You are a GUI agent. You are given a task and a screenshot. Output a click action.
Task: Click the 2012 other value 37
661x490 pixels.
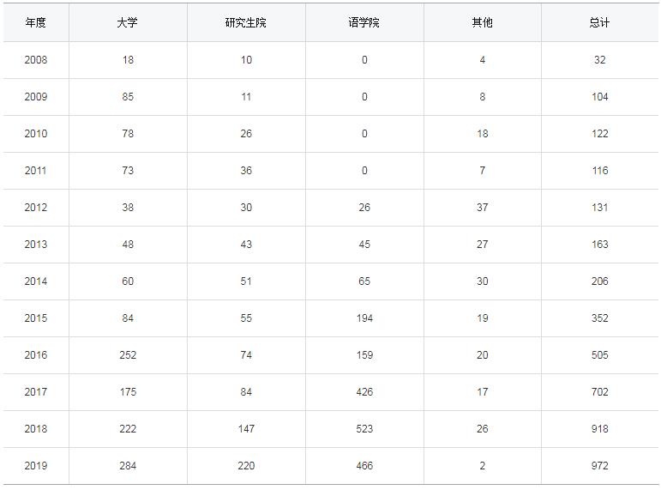click(x=483, y=208)
